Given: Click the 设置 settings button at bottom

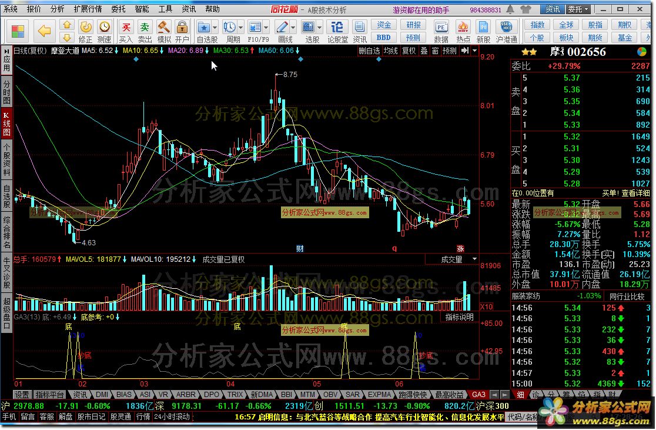Looking at the screenshot, I should (22, 394).
